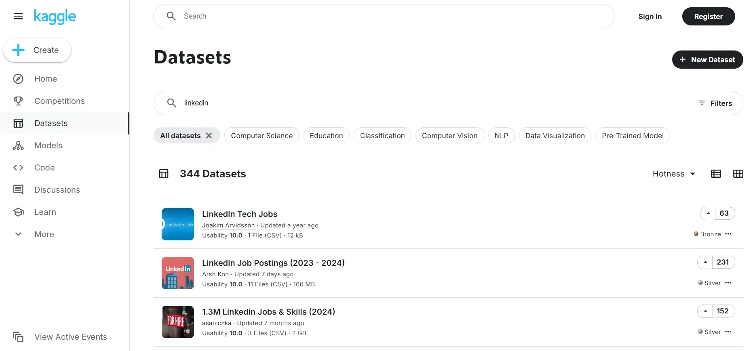
Task: Click the FOR HIRE dataset thumbnail
Action: [x=178, y=322]
